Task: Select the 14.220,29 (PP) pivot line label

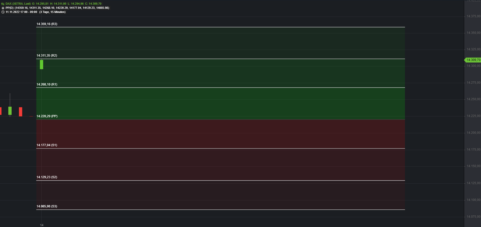Action: point(47,116)
